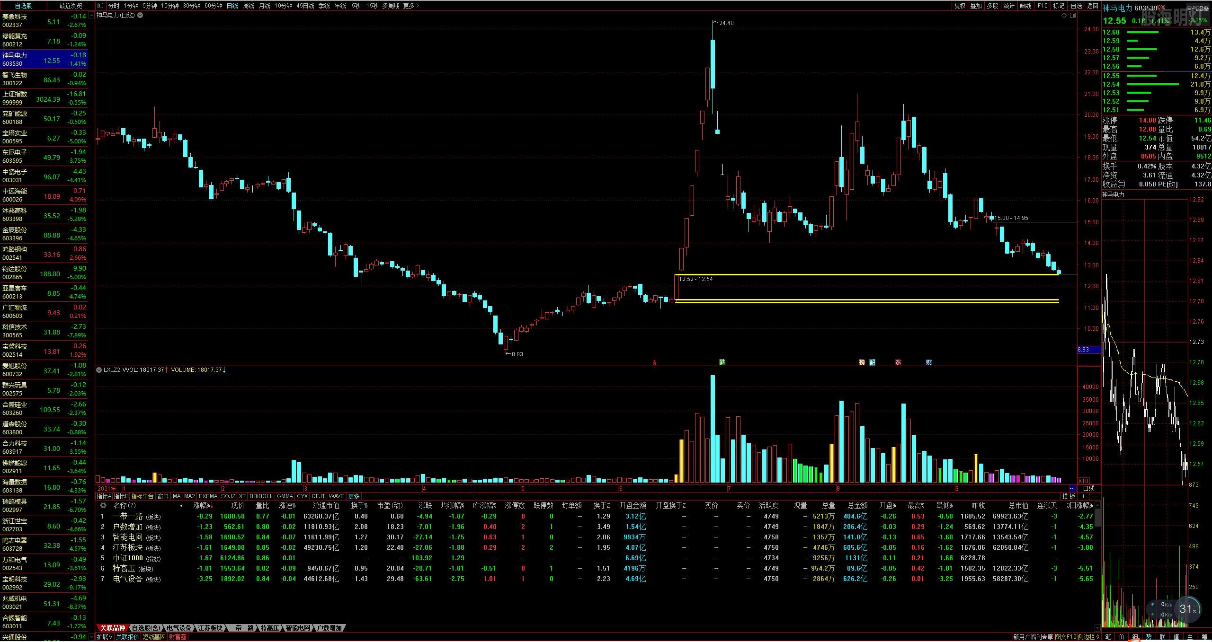Screen dimensions: 1212x642
Task: Click the blue -- zoom box by 日线
Action: (1072, 488)
